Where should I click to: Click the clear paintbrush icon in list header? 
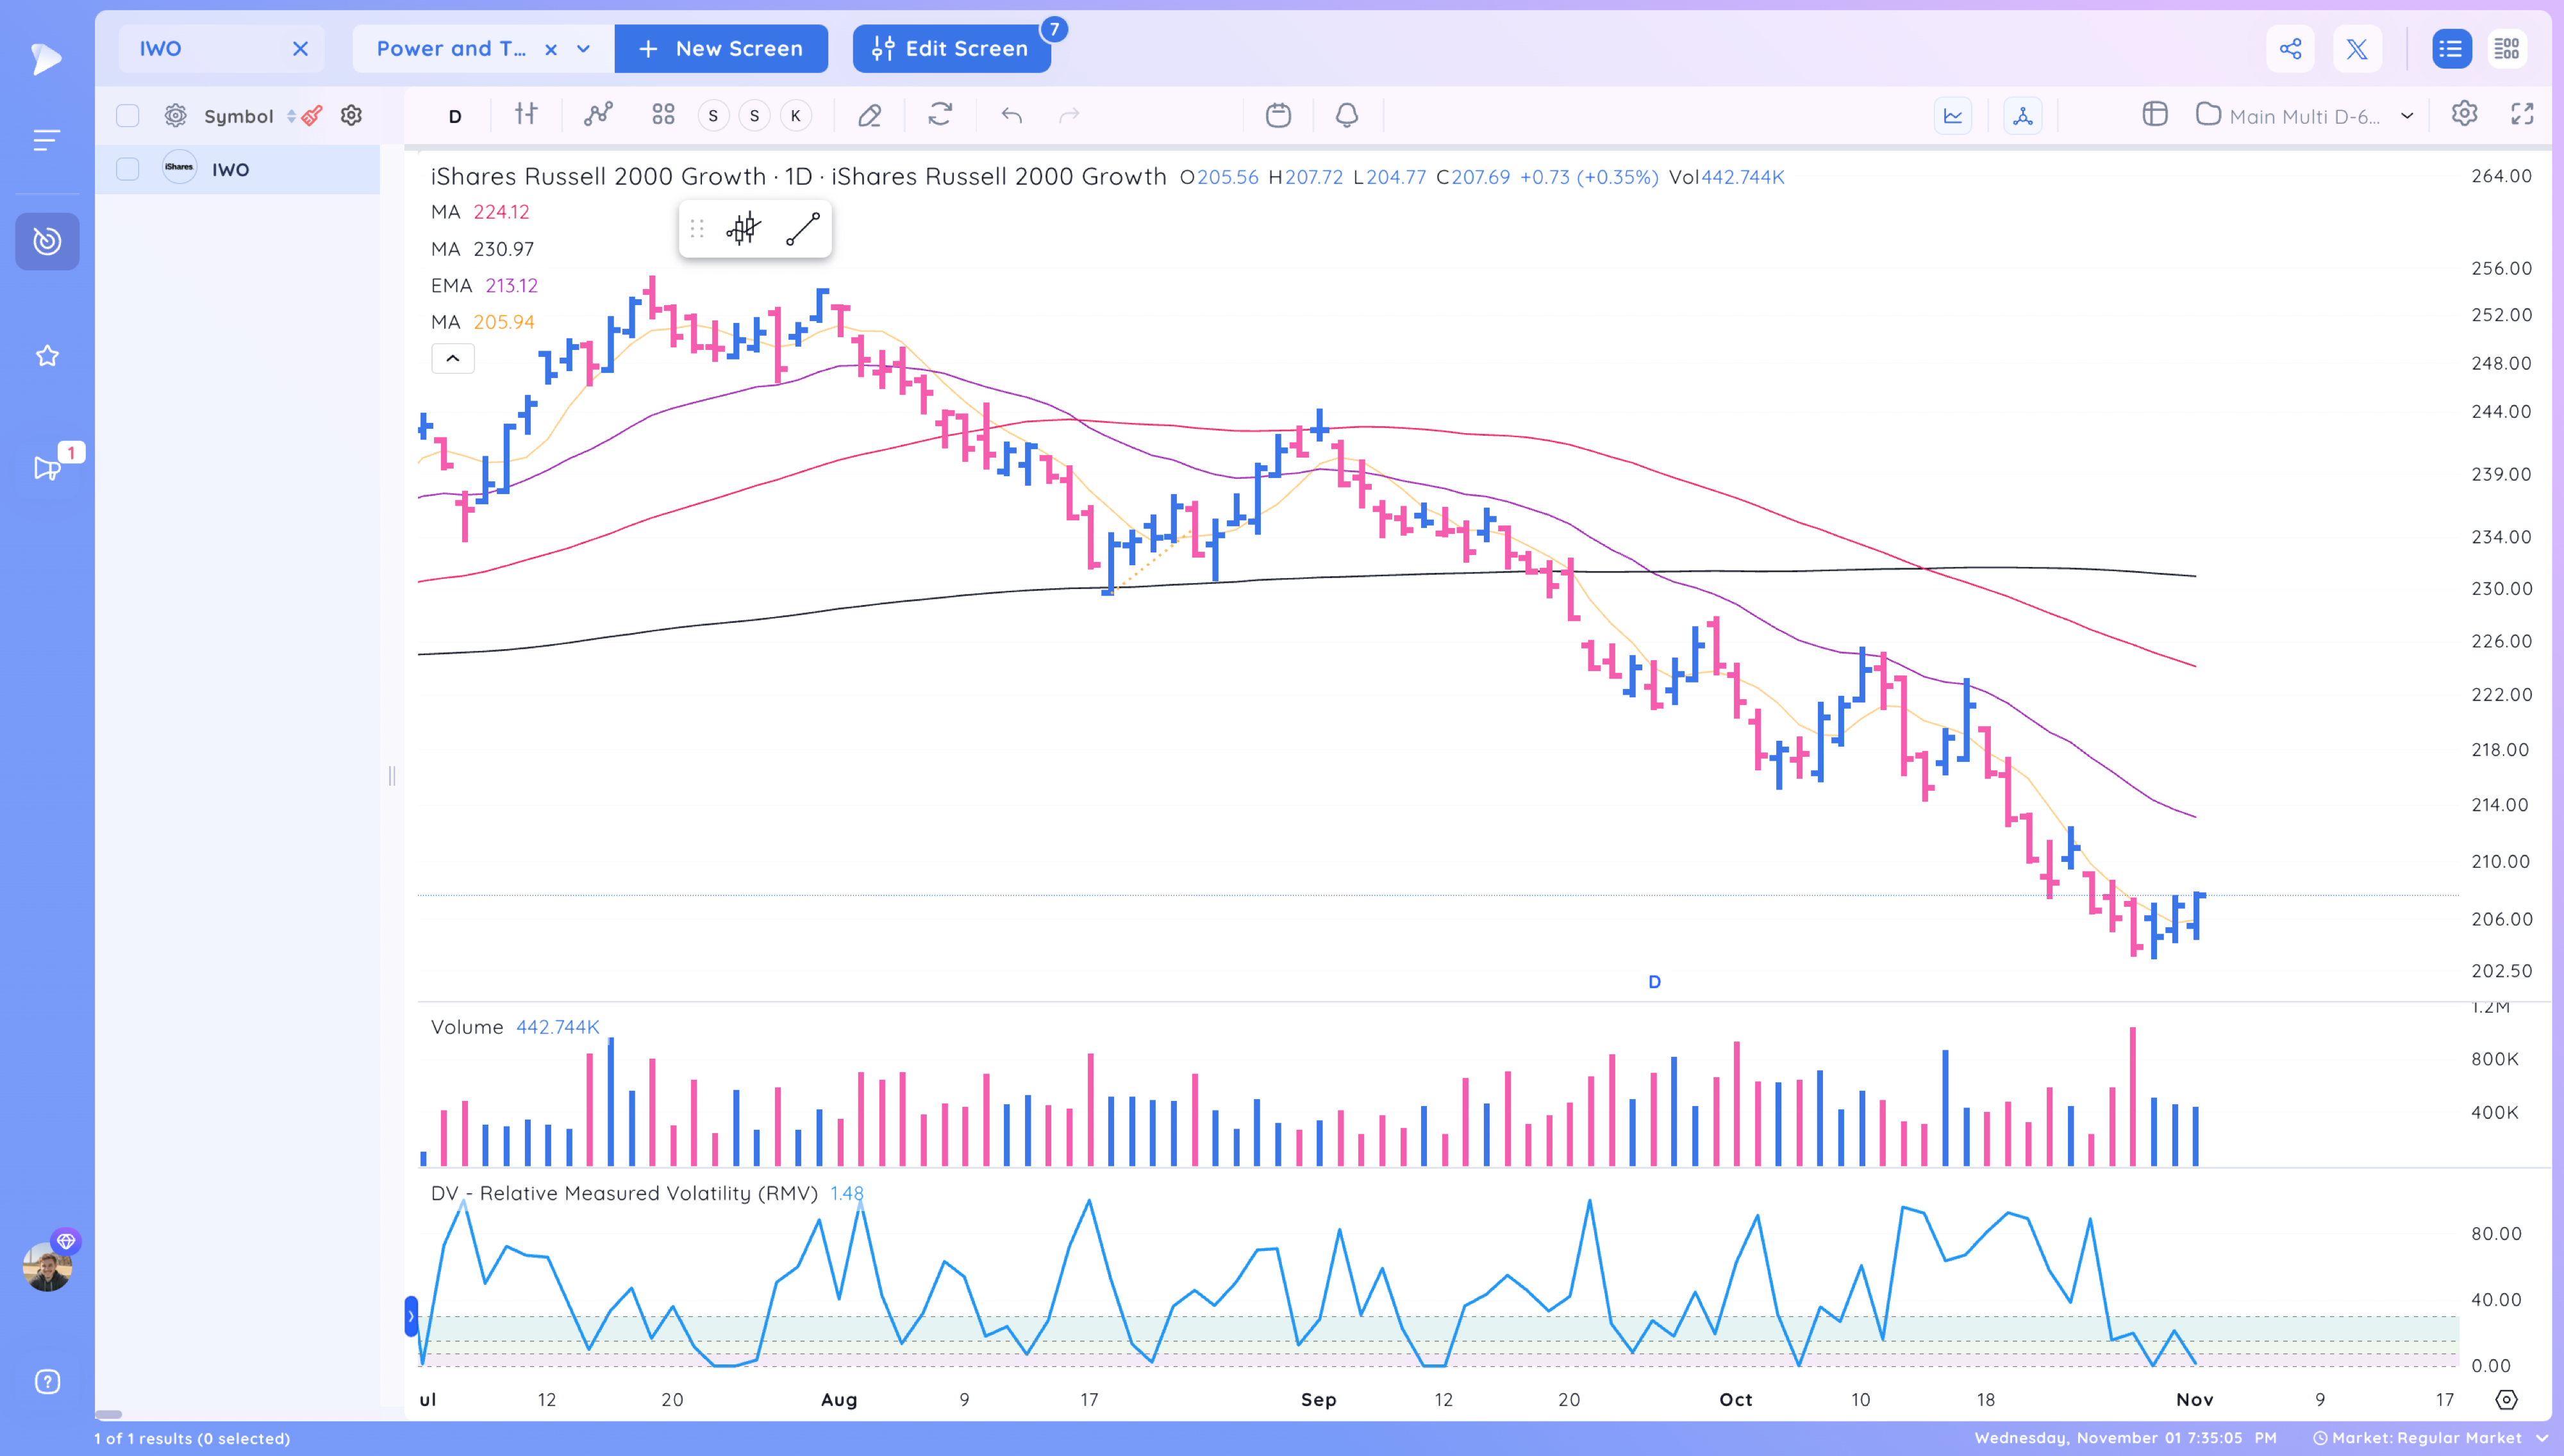(312, 116)
